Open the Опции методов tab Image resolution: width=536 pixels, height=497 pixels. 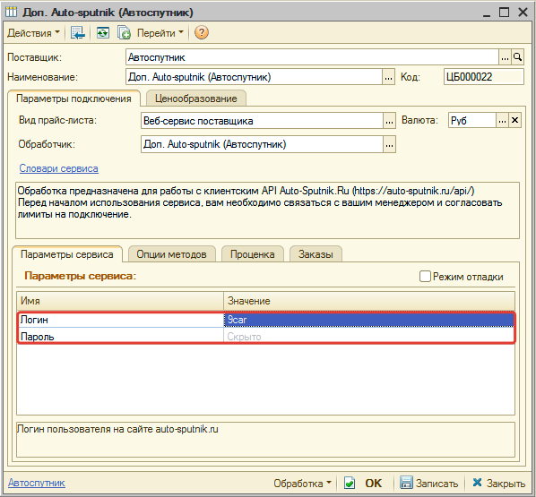171,254
